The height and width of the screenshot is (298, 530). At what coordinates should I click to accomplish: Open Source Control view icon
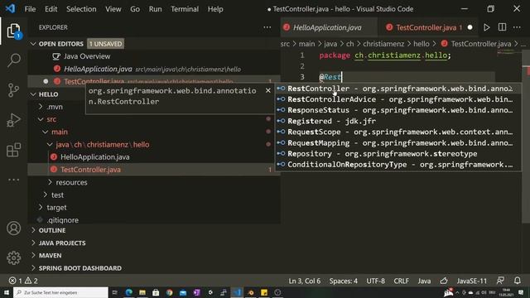[14, 90]
